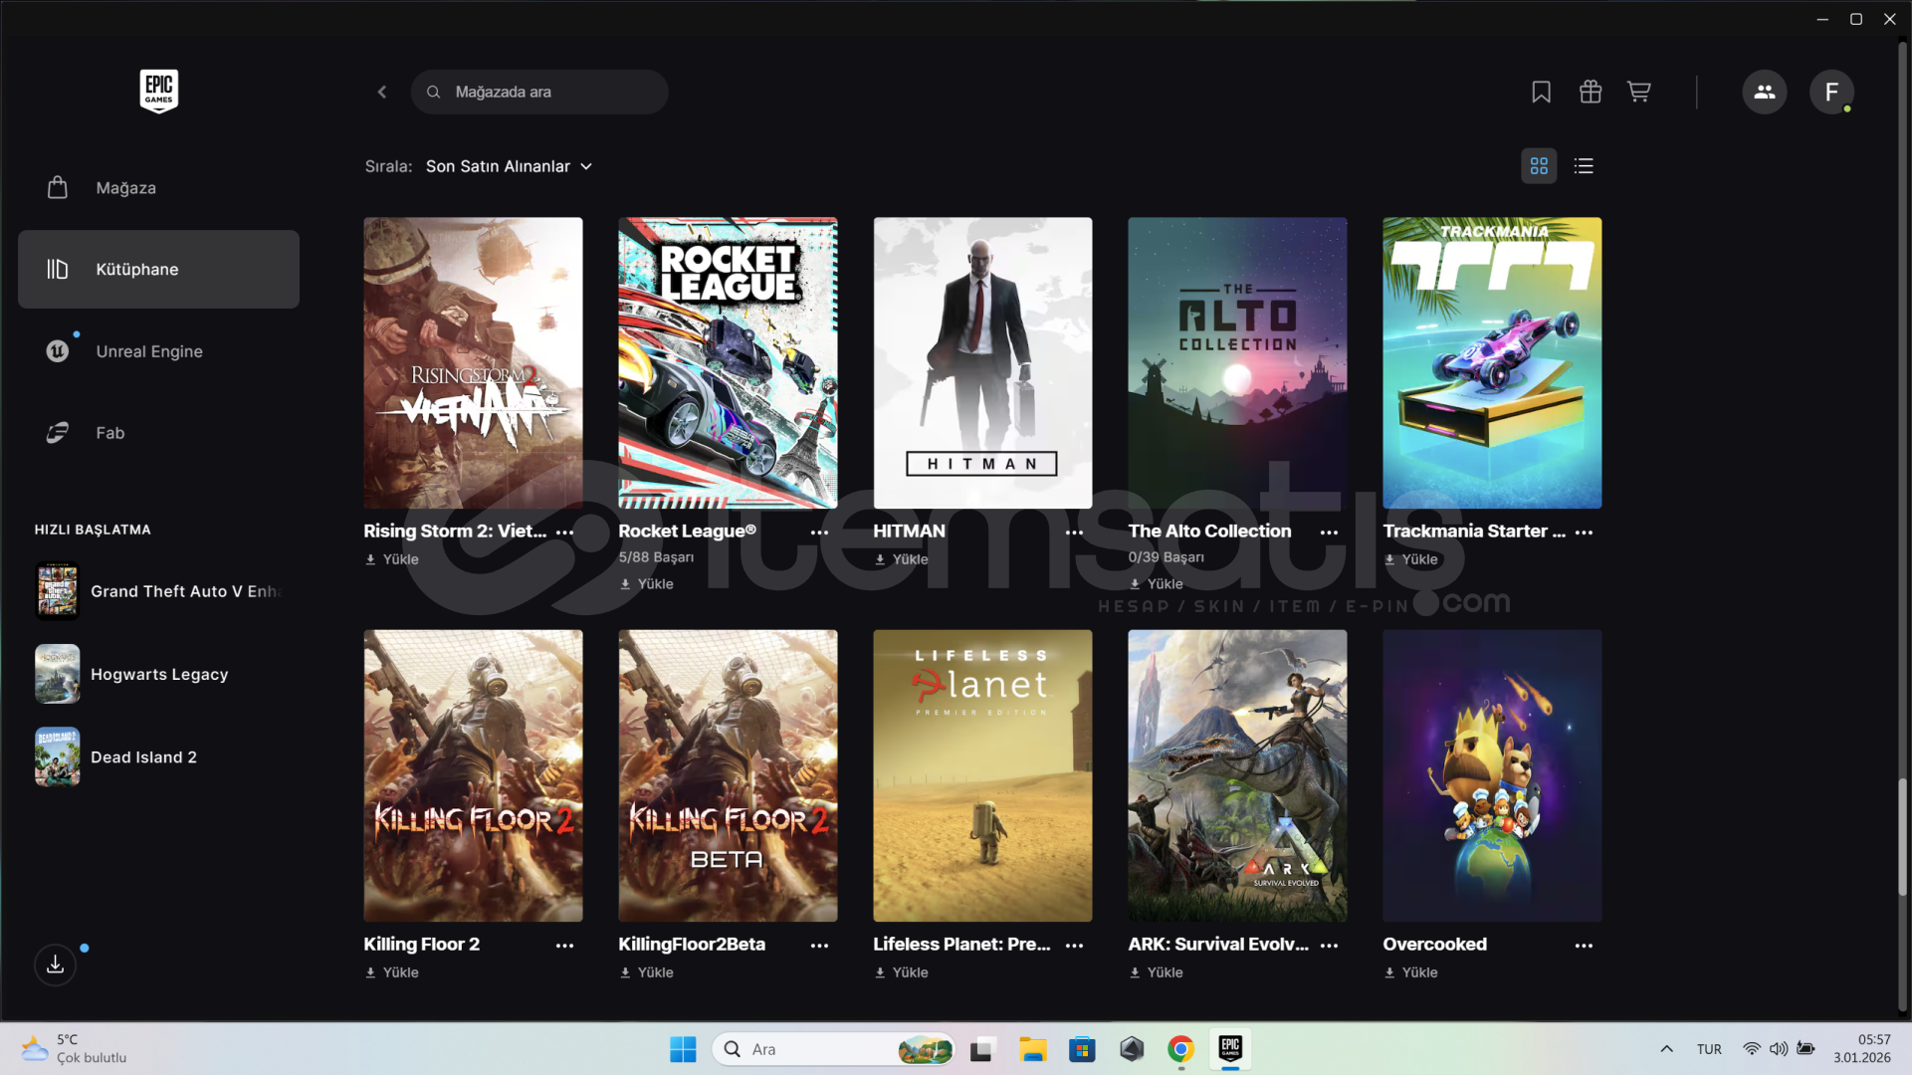Expand the Son Satın Alınanlar sort dropdown
The width and height of the screenshot is (1912, 1075).
point(509,166)
